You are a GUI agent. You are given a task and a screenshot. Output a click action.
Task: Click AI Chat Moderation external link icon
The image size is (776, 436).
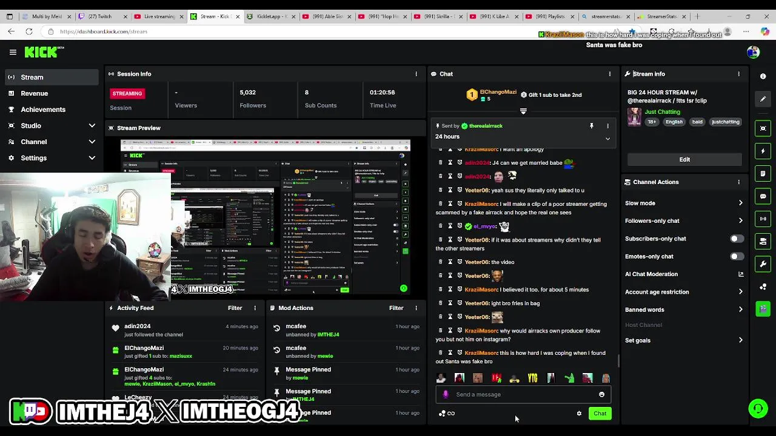[740, 274]
